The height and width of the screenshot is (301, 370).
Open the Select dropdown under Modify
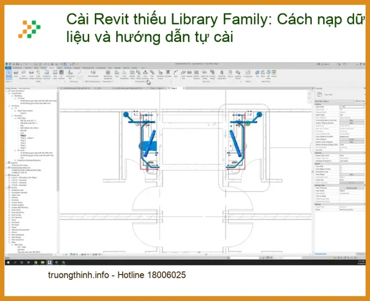(9, 81)
